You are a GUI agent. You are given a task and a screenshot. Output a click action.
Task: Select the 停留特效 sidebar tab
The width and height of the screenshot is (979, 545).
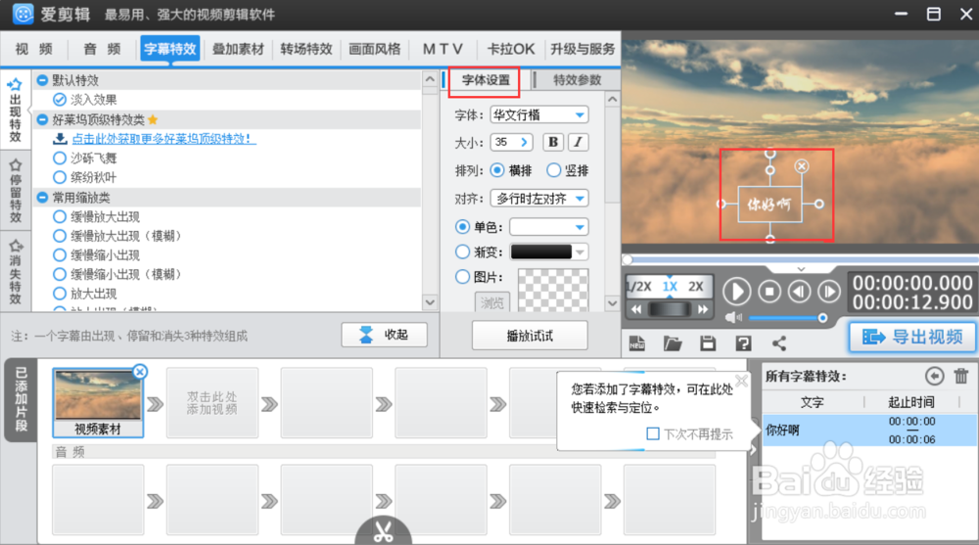[x=15, y=191]
